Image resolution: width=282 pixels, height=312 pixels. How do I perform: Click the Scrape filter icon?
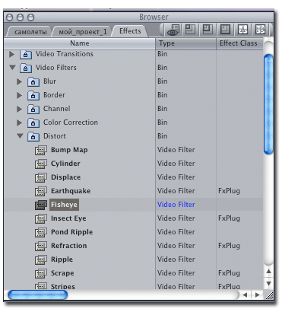[41, 273]
